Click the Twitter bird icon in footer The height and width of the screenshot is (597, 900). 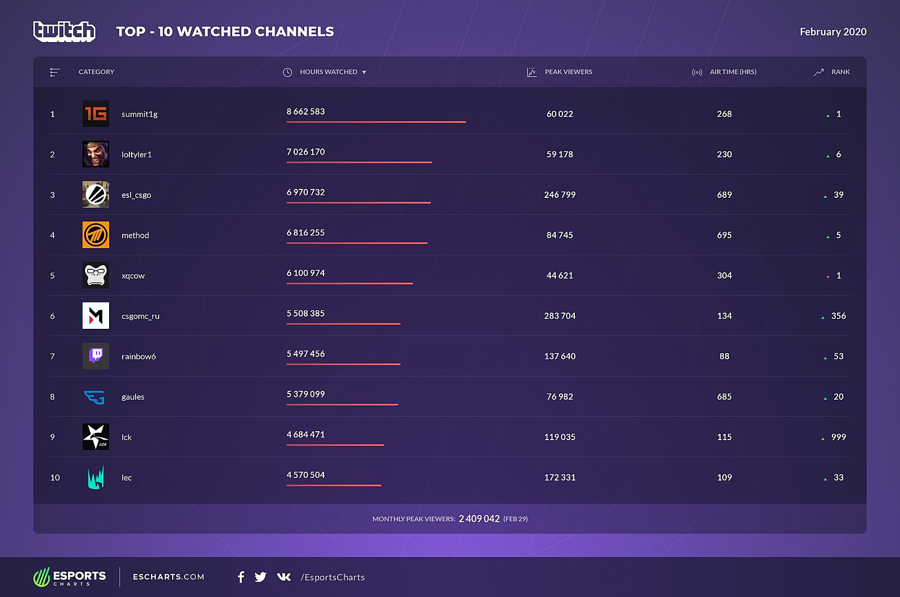point(260,577)
